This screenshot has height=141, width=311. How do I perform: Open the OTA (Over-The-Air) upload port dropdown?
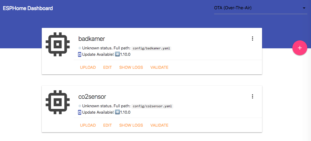[x=258, y=8]
